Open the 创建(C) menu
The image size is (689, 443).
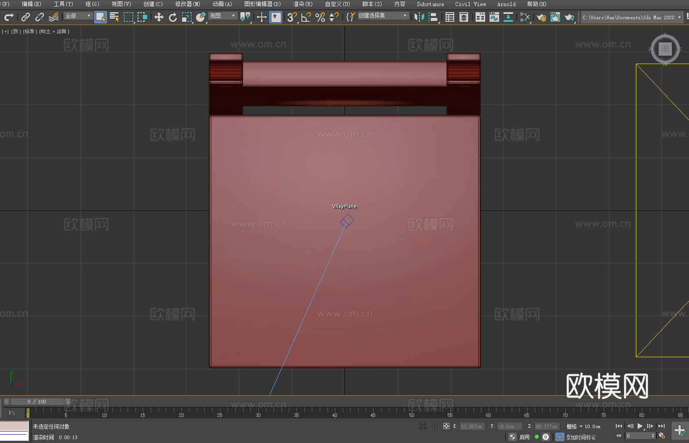(x=153, y=4)
